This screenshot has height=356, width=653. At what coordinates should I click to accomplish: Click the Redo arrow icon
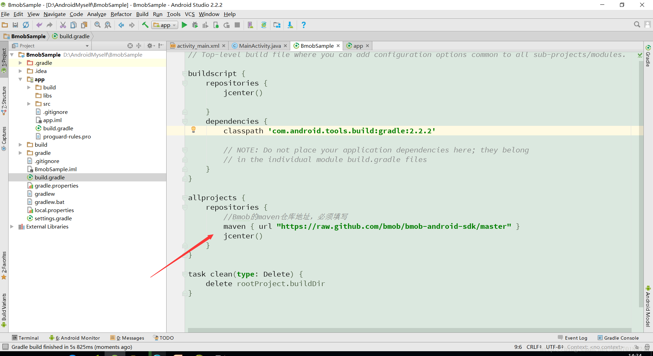[x=50, y=25]
